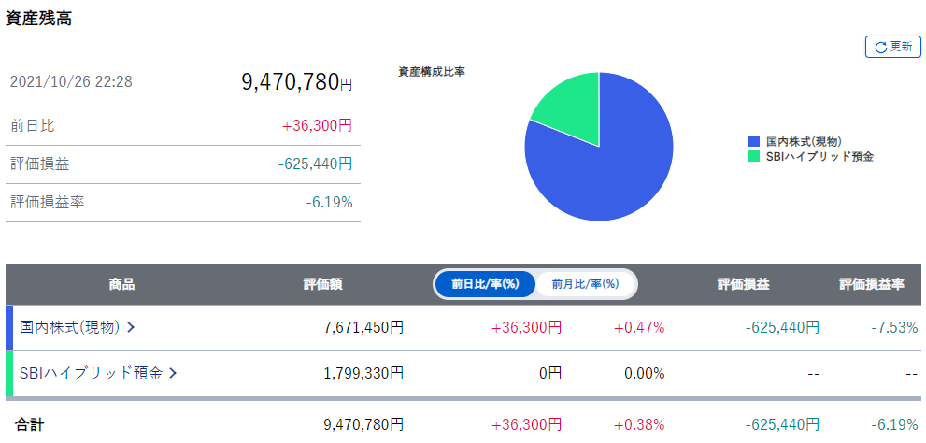This screenshot has width=926, height=443.
Task: Click green legend swatch for SBIハイブリッド預金
Action: point(754,157)
